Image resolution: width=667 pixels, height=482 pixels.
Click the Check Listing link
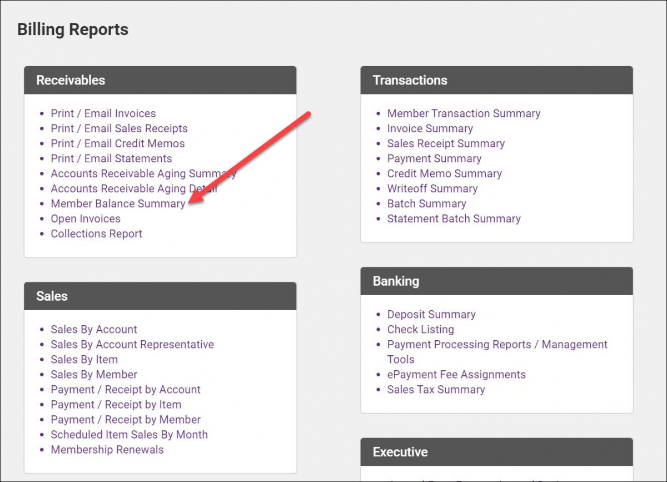(420, 330)
